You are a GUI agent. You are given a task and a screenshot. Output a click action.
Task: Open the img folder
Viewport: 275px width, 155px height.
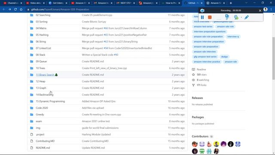pos(38,128)
